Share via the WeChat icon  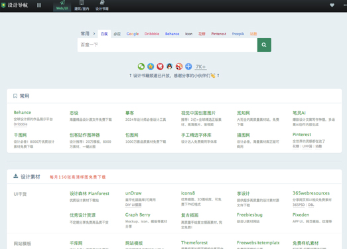[141, 66]
